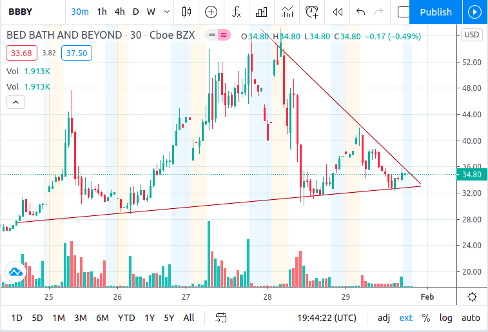The width and height of the screenshot is (488, 332).
Task: Start bar replay with the rewind icon
Action: [337, 12]
